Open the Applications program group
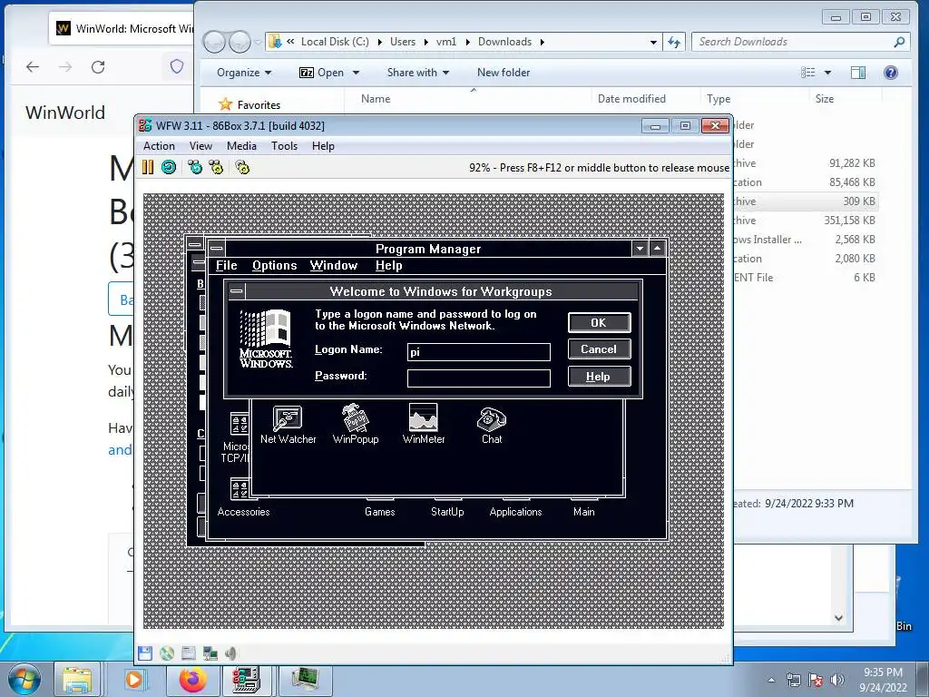This screenshot has height=697, width=929. [x=515, y=511]
